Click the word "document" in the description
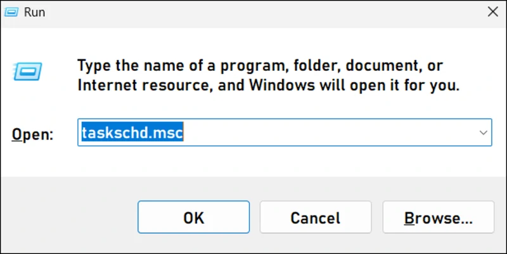 tap(378, 65)
